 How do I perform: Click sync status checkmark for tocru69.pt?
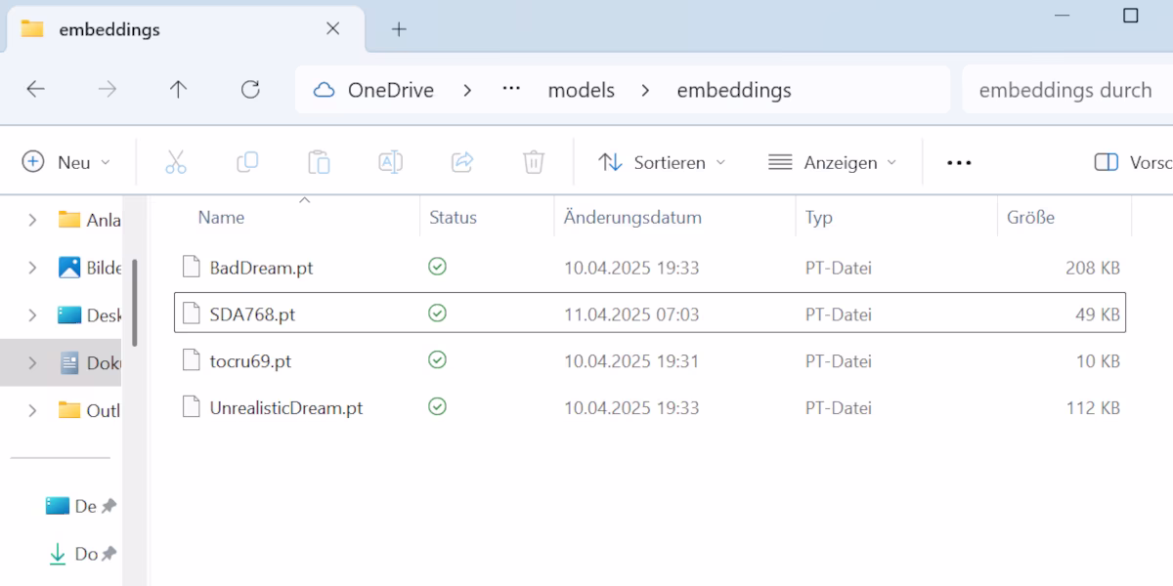coord(438,359)
